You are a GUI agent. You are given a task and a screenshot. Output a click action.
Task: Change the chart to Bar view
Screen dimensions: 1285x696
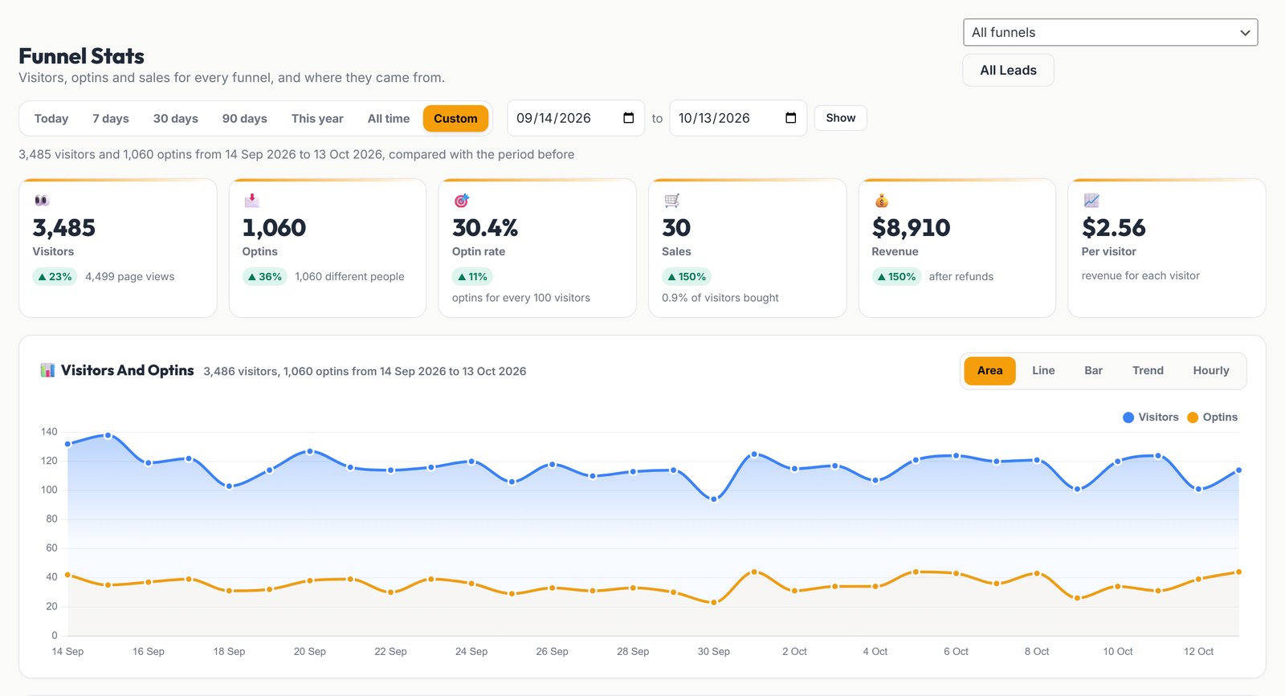click(x=1093, y=371)
